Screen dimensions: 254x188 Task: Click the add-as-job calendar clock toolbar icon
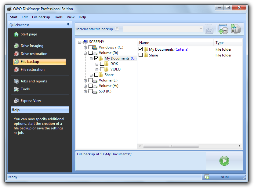pos(223,29)
